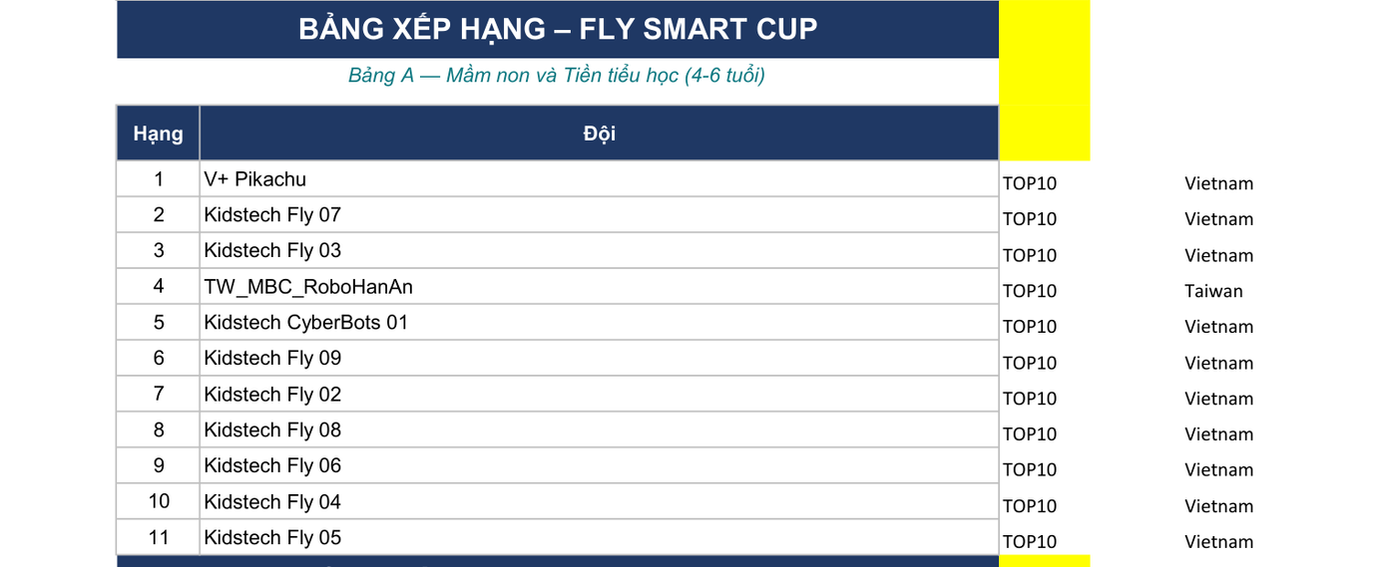1397x567 pixels.
Task: Select the V+ Pikachu team cell
Action: coord(599,179)
